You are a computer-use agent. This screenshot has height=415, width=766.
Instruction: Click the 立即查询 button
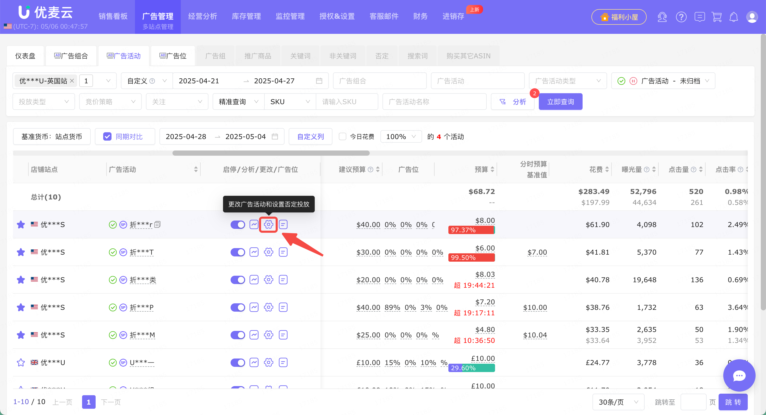[560, 102]
